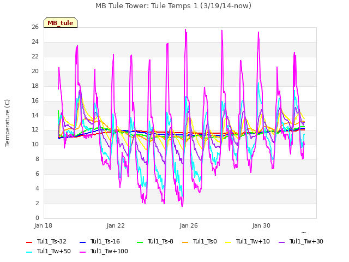The image size is (349, 262).
Task: Click the 12 y-axis tick label
Action: coord(35,130)
